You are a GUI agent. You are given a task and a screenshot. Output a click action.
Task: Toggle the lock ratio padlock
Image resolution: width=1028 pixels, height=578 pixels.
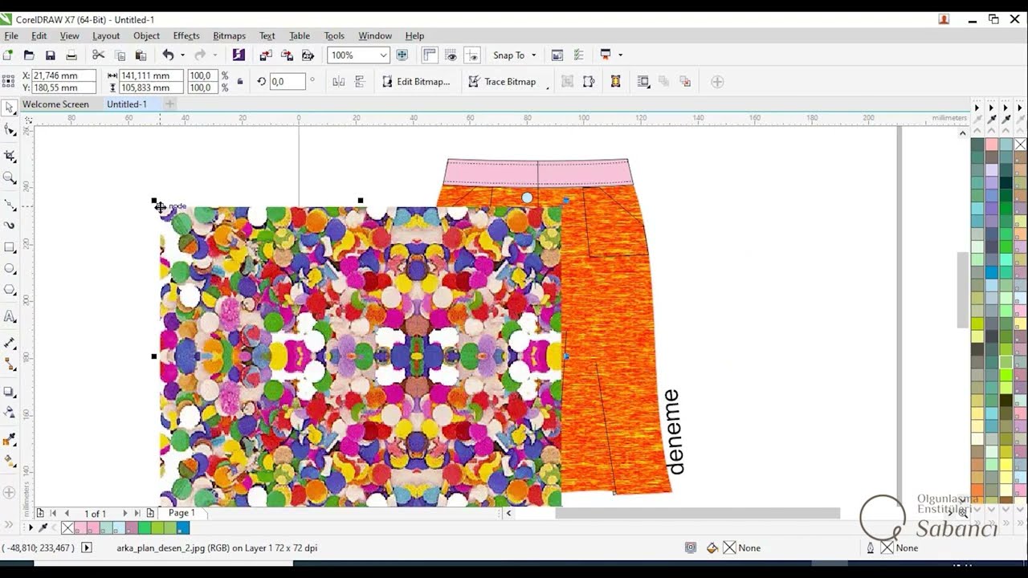tap(239, 82)
